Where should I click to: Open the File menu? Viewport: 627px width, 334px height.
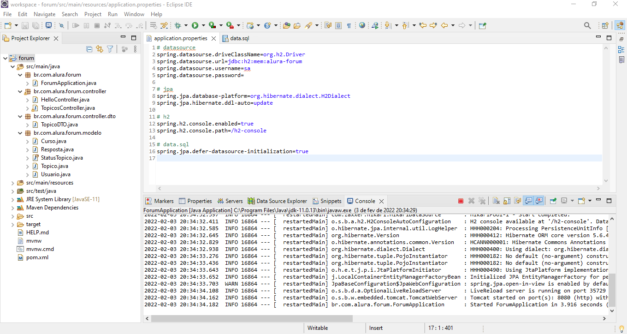pyautogui.click(x=7, y=14)
